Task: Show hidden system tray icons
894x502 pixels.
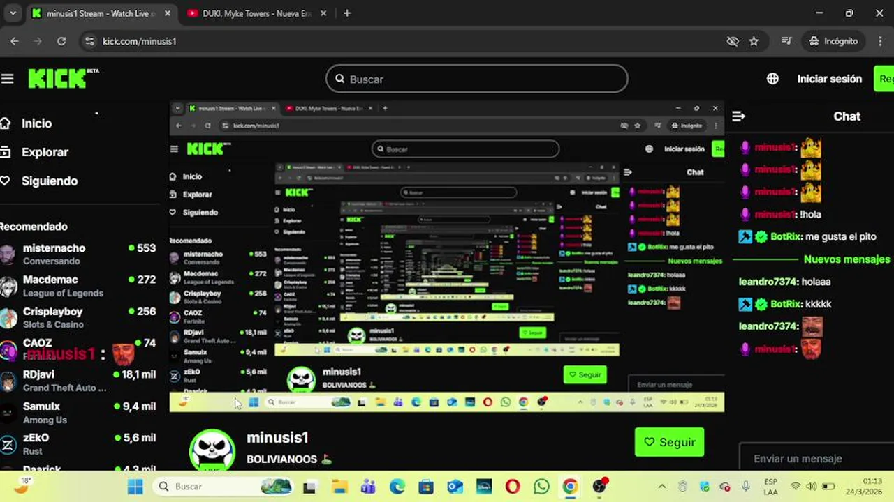Action: pyautogui.click(x=661, y=487)
